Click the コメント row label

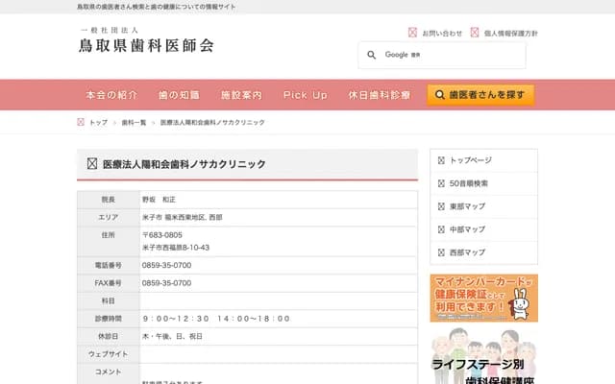pyautogui.click(x=109, y=372)
